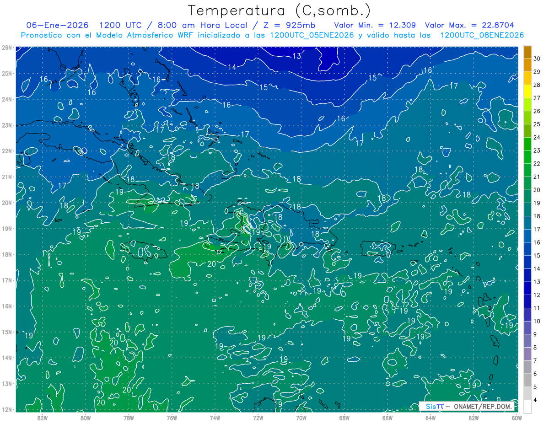Pick the purple swatch between 7 and 8
The height and width of the screenshot is (424, 549).
tap(527, 354)
